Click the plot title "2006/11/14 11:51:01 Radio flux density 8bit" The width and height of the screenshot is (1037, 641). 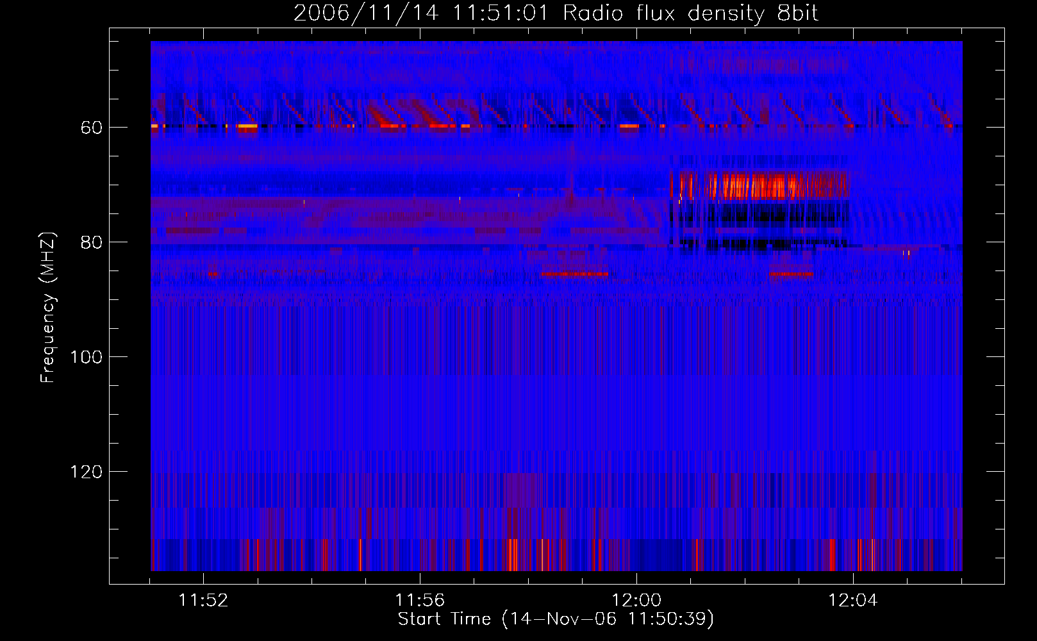[556, 13]
